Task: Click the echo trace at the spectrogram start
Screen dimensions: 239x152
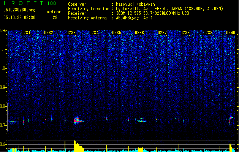Action: (x=13, y=122)
